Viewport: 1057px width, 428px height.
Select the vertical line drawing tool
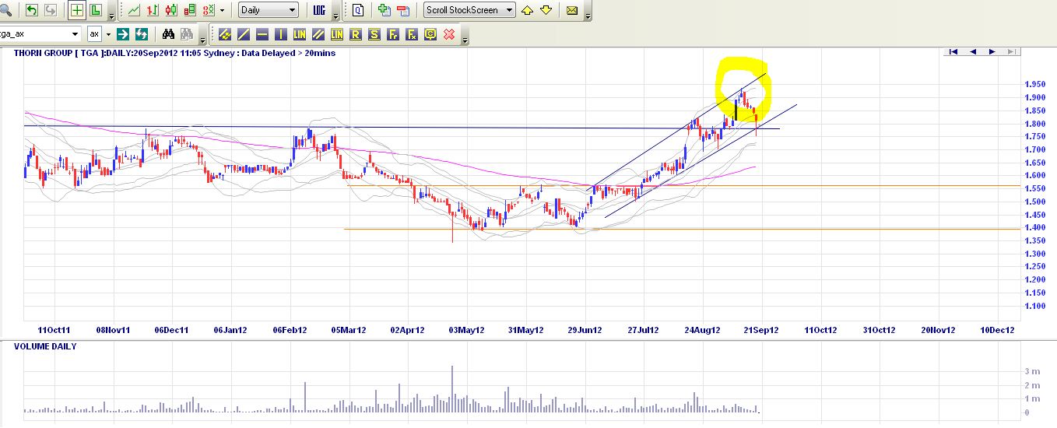coord(280,34)
